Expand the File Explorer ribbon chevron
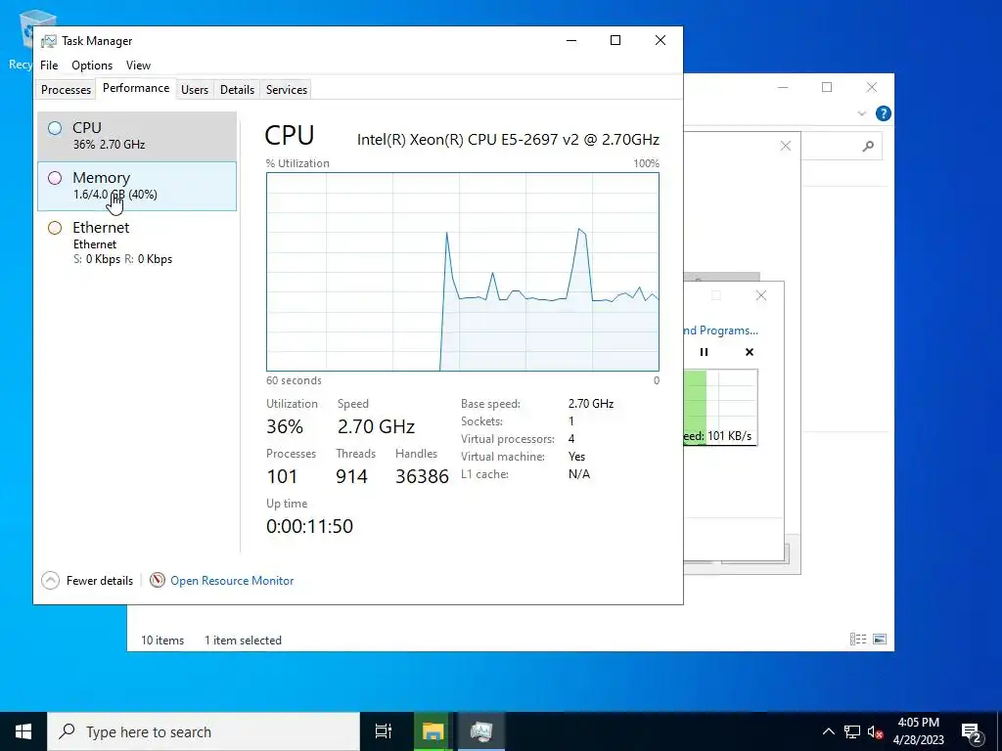This screenshot has height=751, width=1002. (861, 113)
